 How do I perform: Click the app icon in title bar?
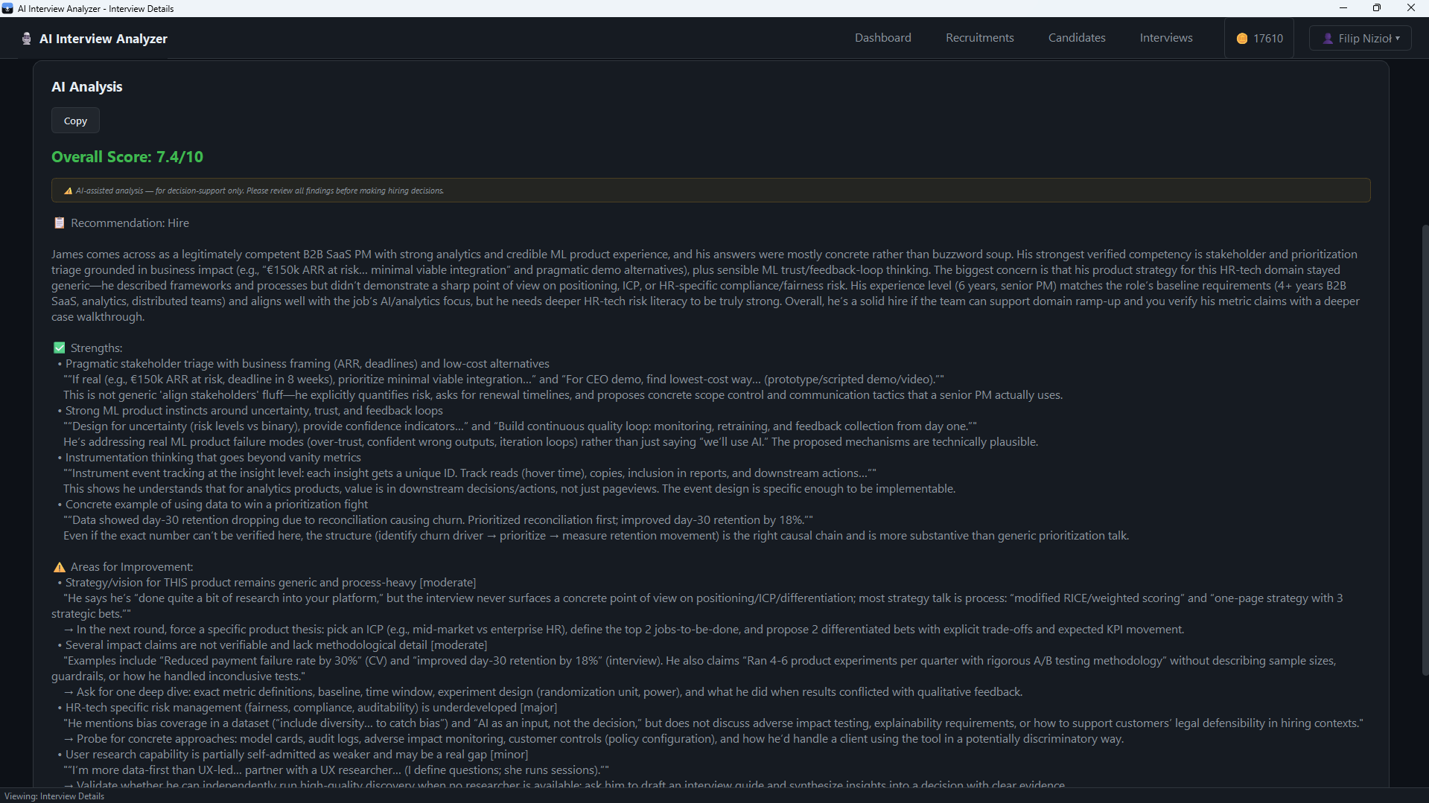(x=7, y=8)
